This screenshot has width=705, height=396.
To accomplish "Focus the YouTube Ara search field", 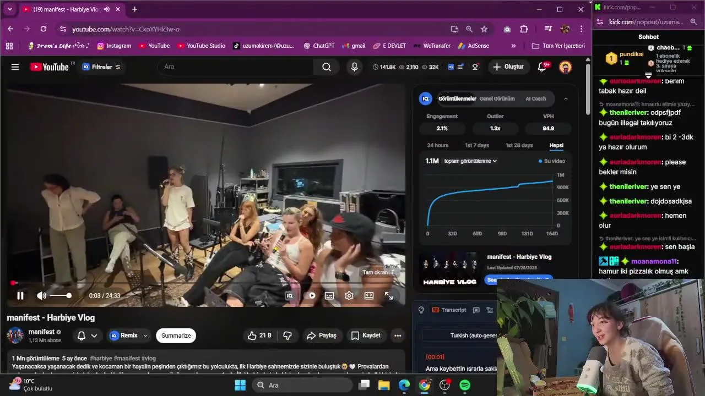I will [235, 67].
